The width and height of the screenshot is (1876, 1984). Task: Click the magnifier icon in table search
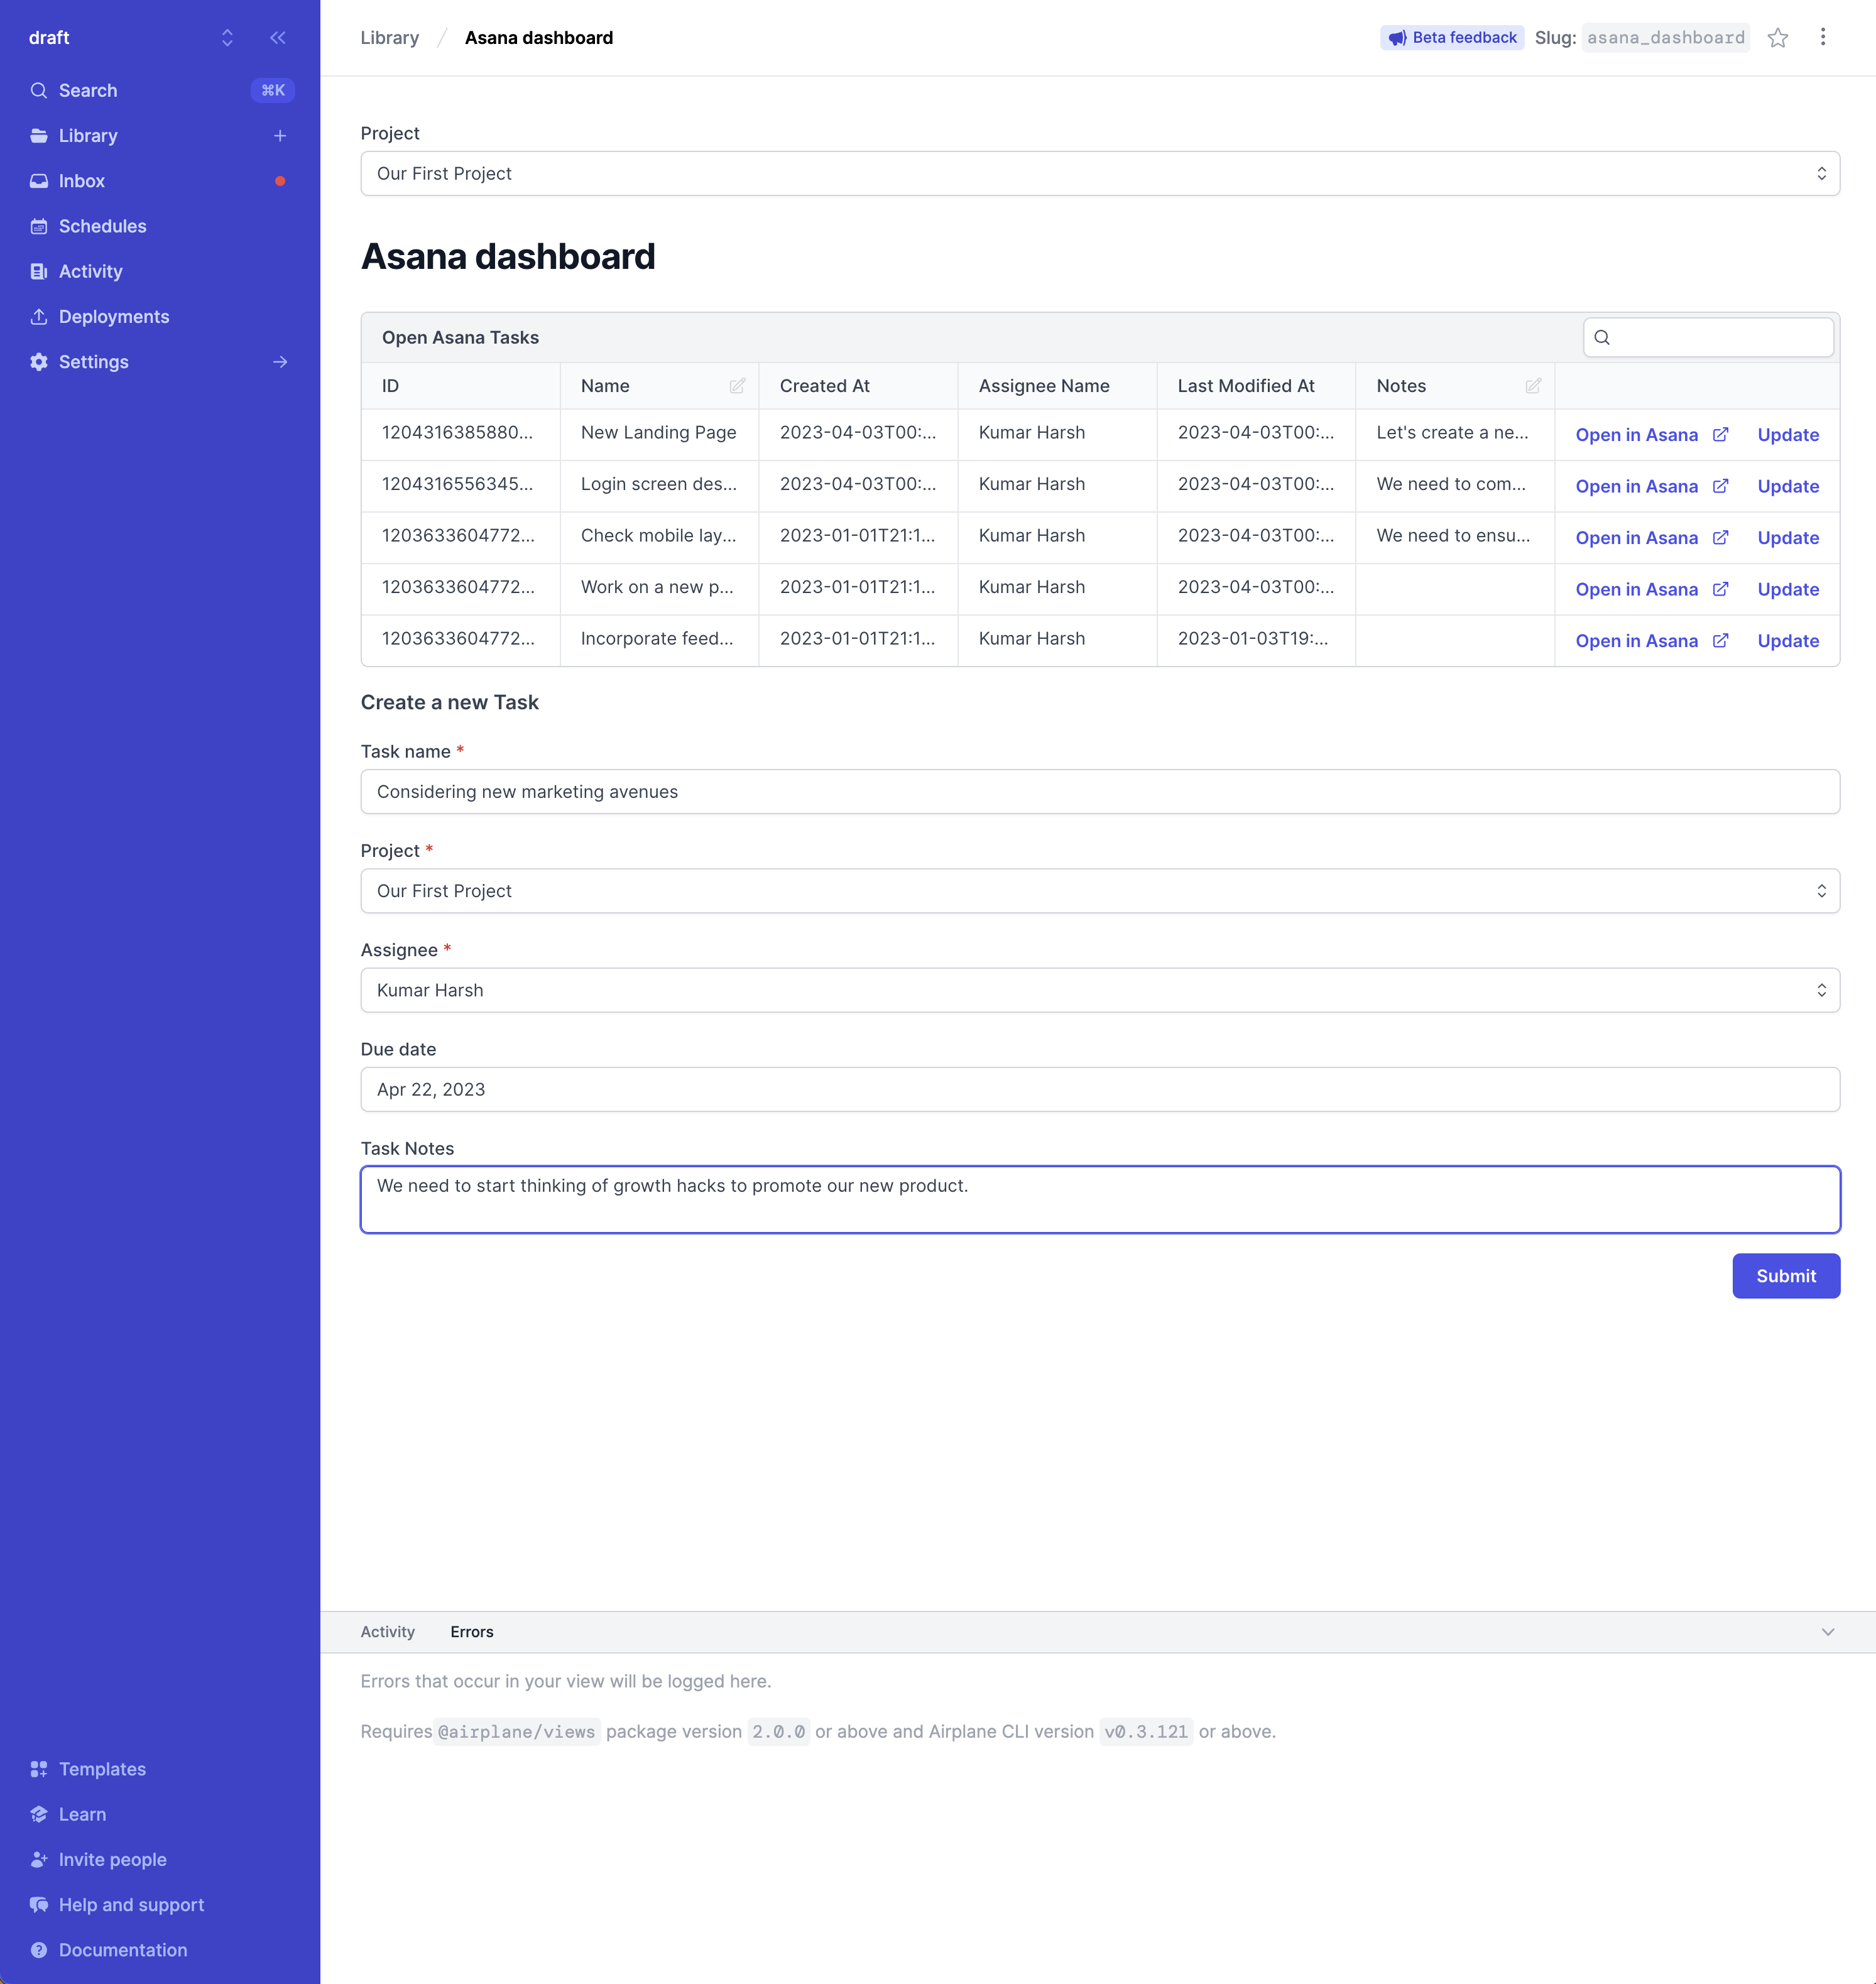1602,337
